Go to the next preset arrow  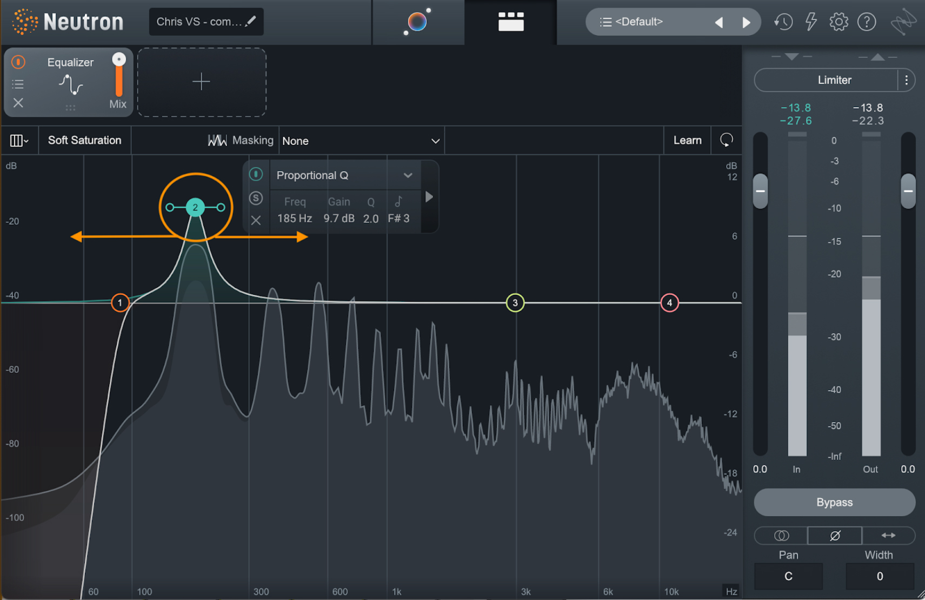(x=747, y=22)
